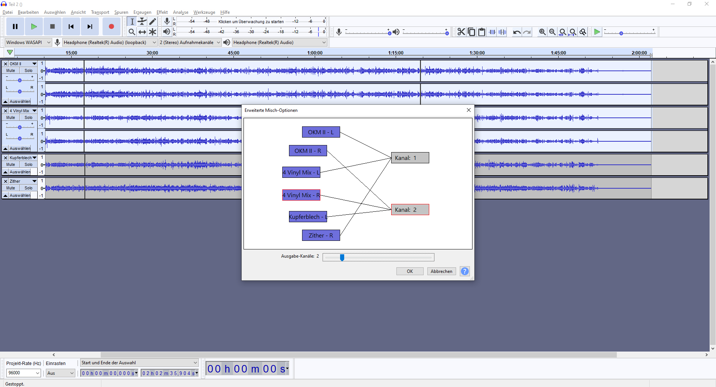Open the Spuren menu
This screenshot has width=716, height=387.
tap(121, 12)
